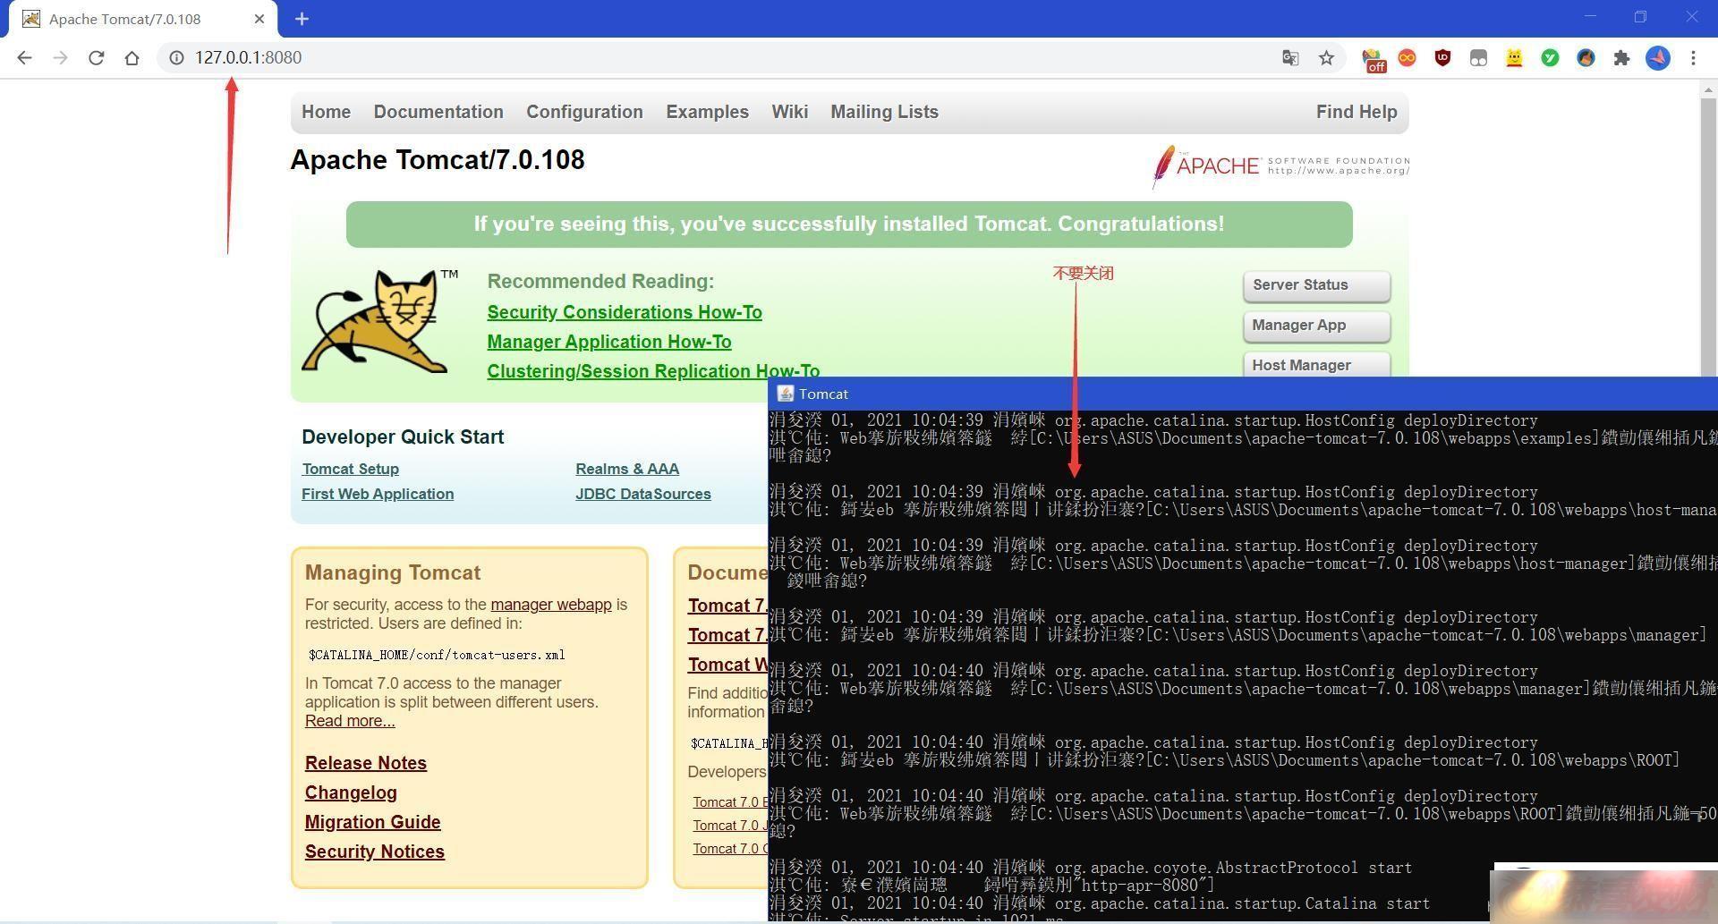The image size is (1718, 924).
Task: Click $CATALINA_HOME/conf/tomcat-users.xml path text
Action: pos(437,655)
